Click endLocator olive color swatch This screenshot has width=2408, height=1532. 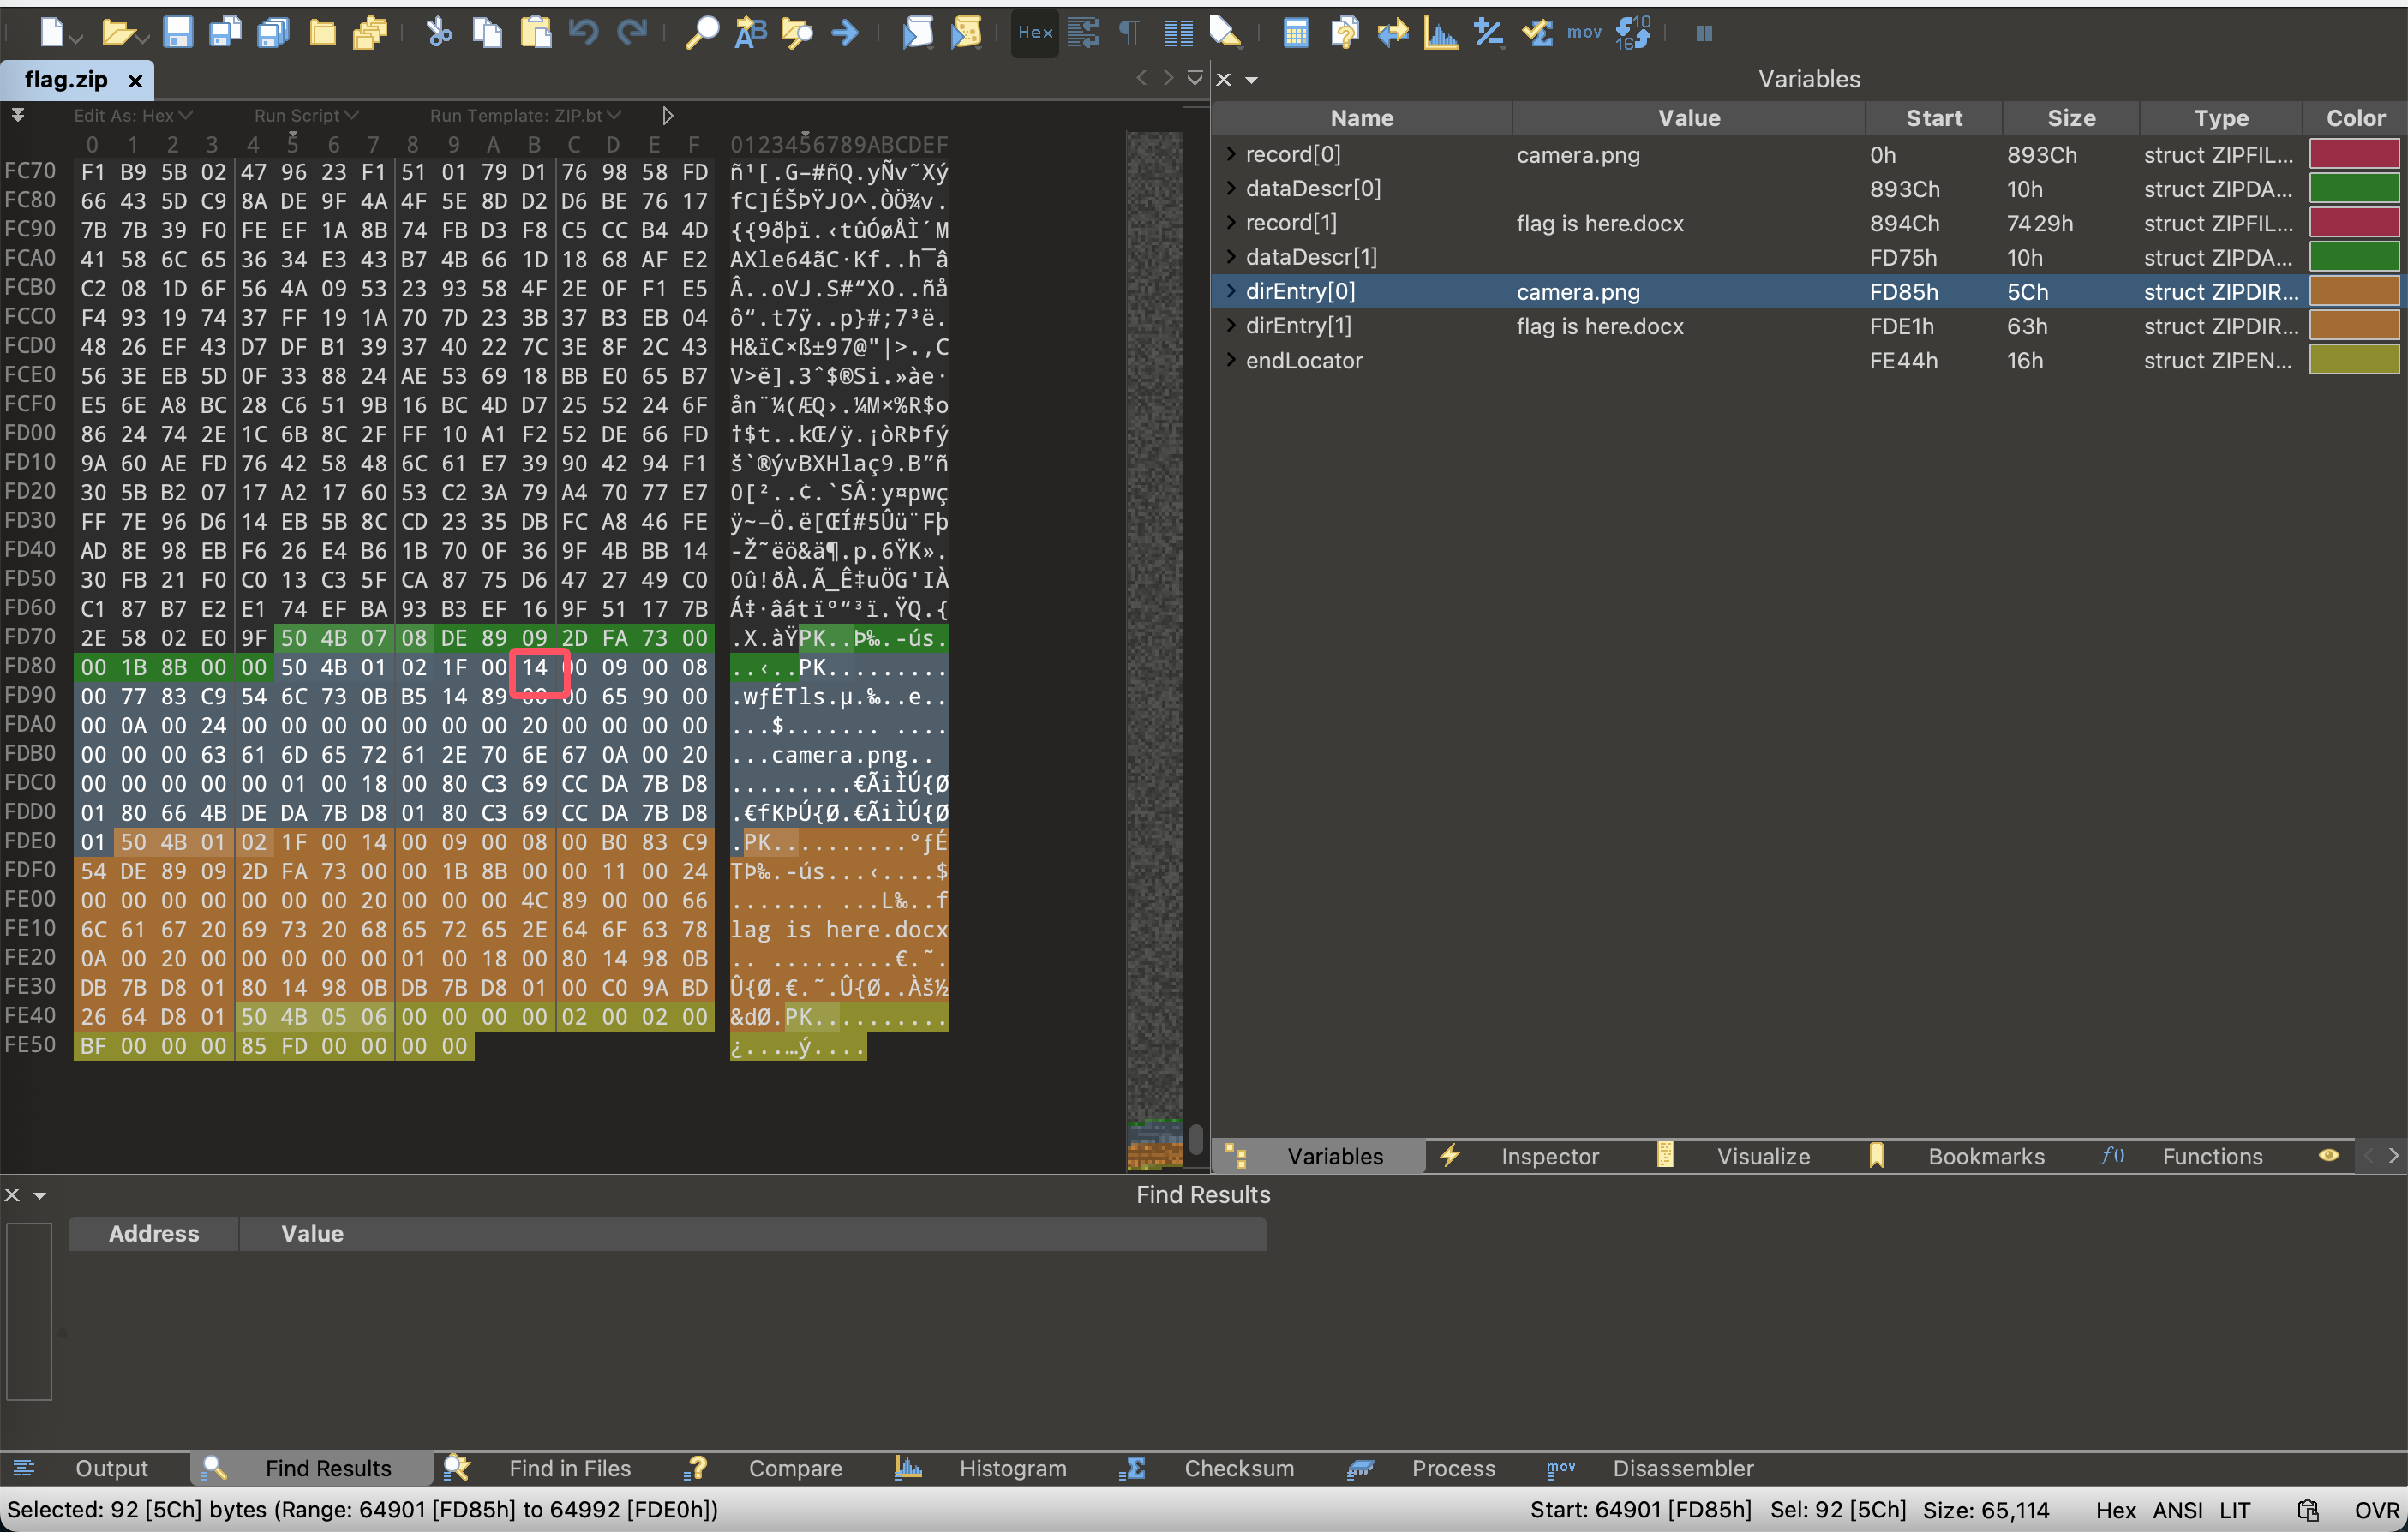click(x=2354, y=360)
